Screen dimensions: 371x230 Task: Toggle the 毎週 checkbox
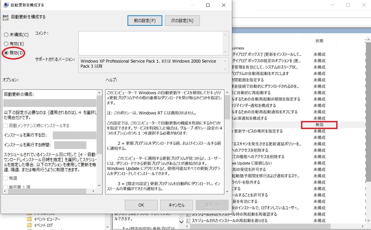(x=5, y=178)
